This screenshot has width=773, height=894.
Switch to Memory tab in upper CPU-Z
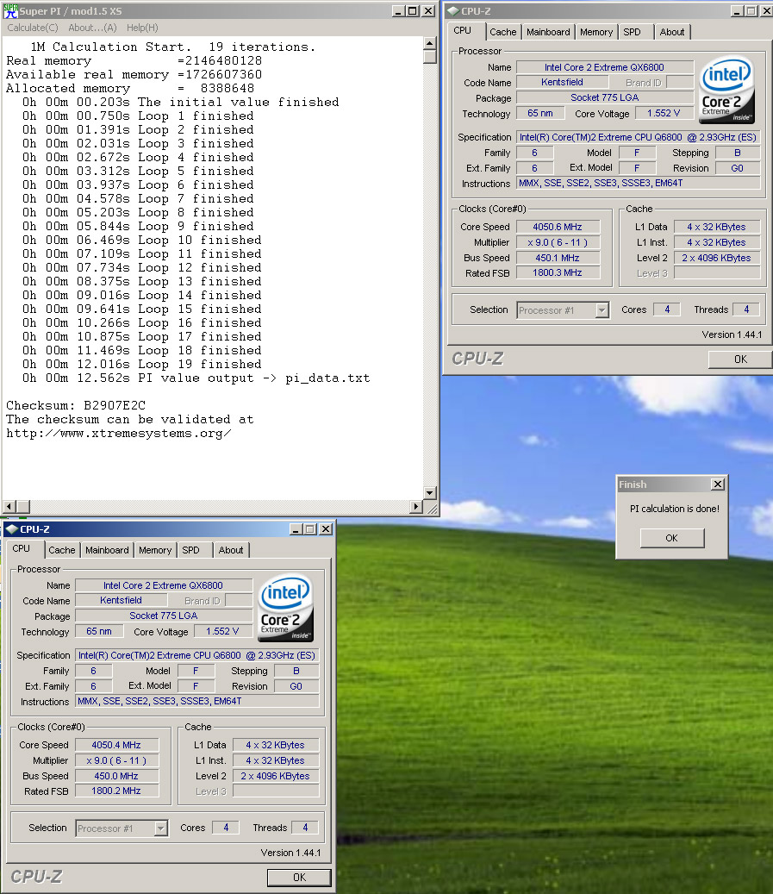tap(596, 32)
